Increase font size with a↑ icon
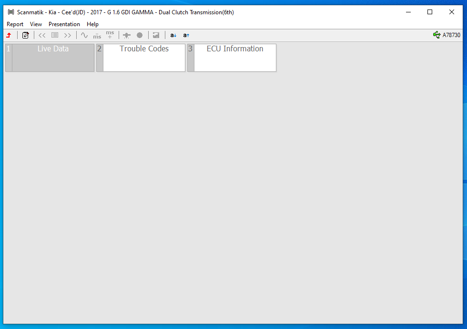Image resolution: width=467 pixels, height=329 pixels. pyautogui.click(x=186, y=35)
